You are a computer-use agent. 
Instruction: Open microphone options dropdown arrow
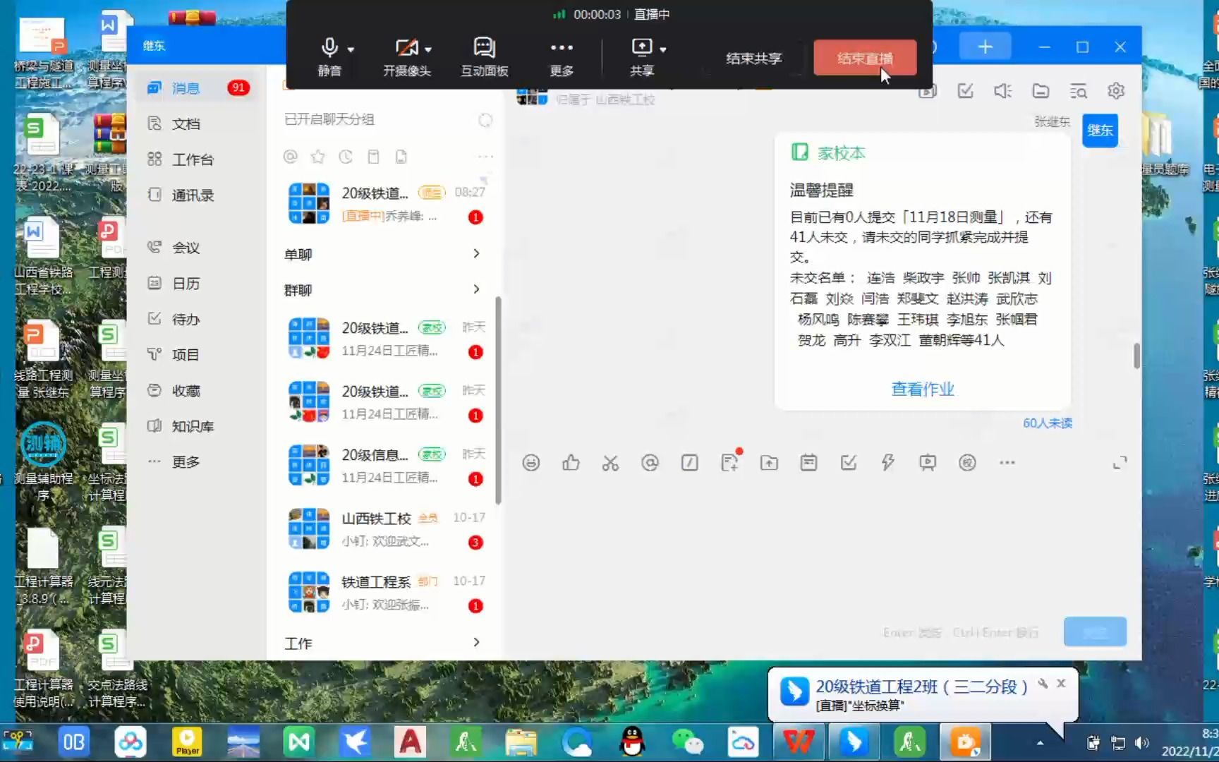click(351, 49)
